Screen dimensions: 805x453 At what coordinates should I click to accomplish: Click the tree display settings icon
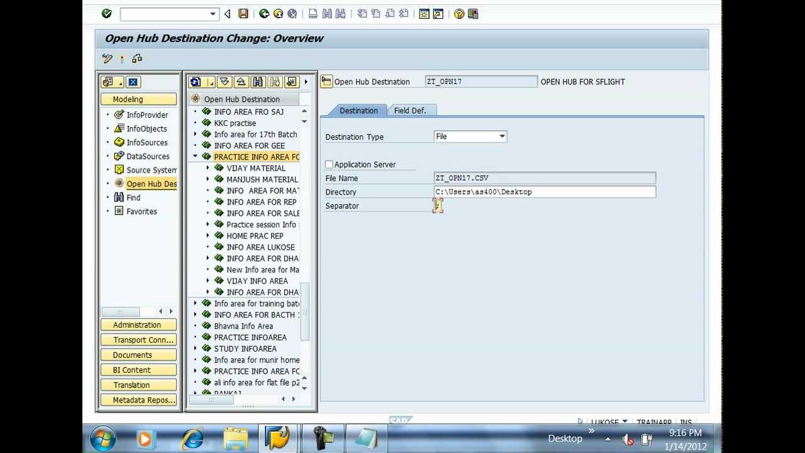click(291, 82)
